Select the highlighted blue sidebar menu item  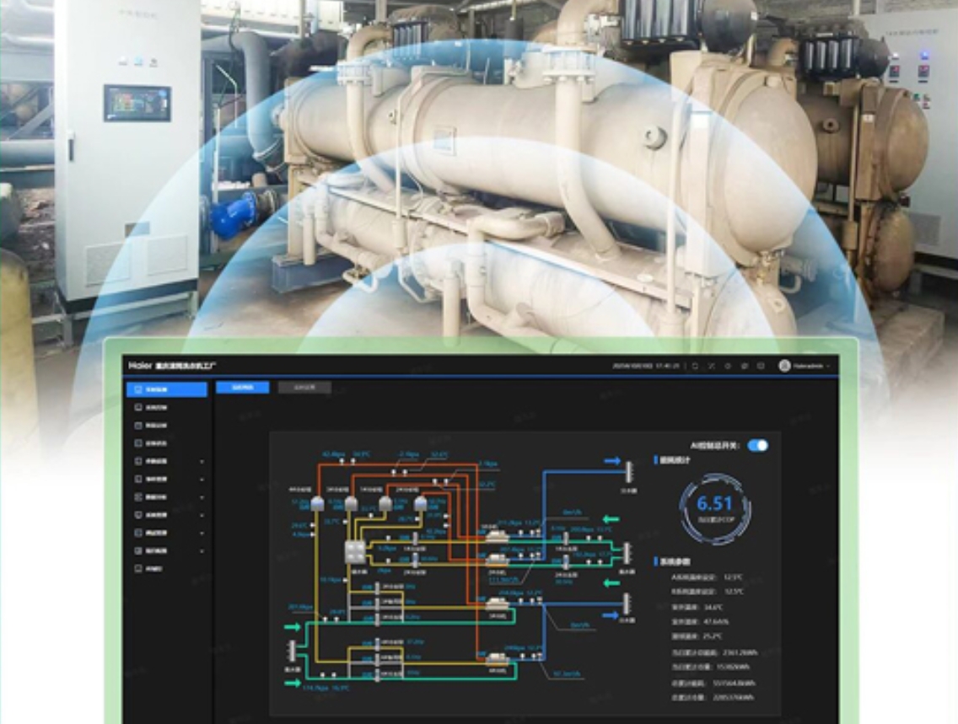[x=166, y=389]
